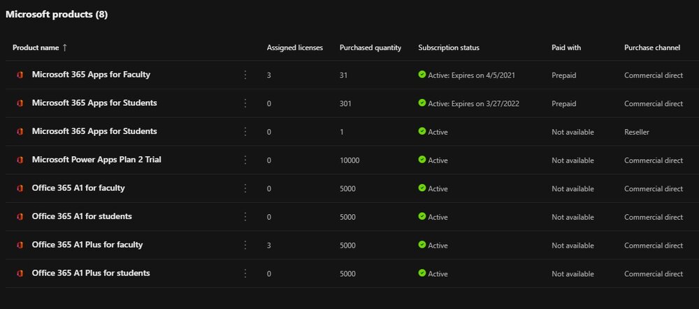699x309 pixels.
Task: Click Office icon beside Office 365 A1 Plus for students
Action: click(x=20, y=273)
